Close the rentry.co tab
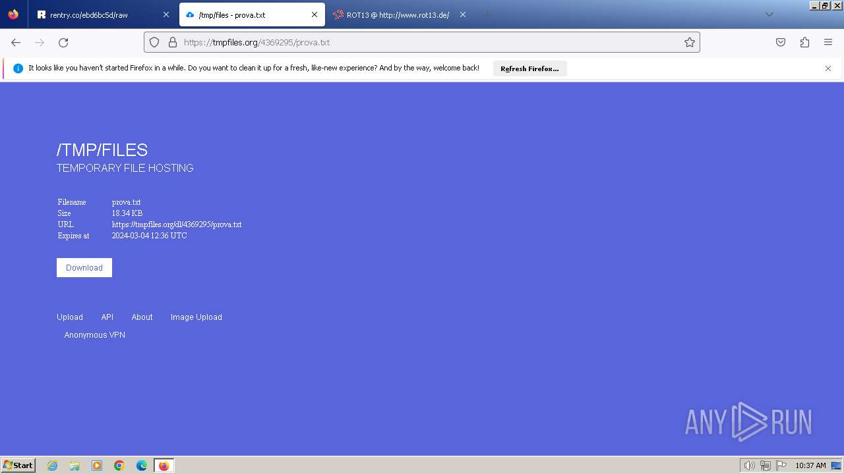The image size is (844, 474). (166, 14)
